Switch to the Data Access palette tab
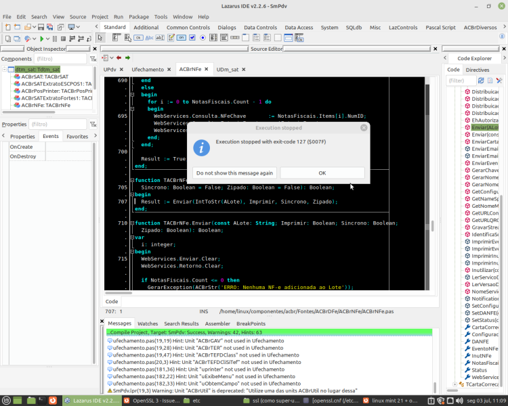508x406 pixels. pyautogui.click(x=299, y=28)
